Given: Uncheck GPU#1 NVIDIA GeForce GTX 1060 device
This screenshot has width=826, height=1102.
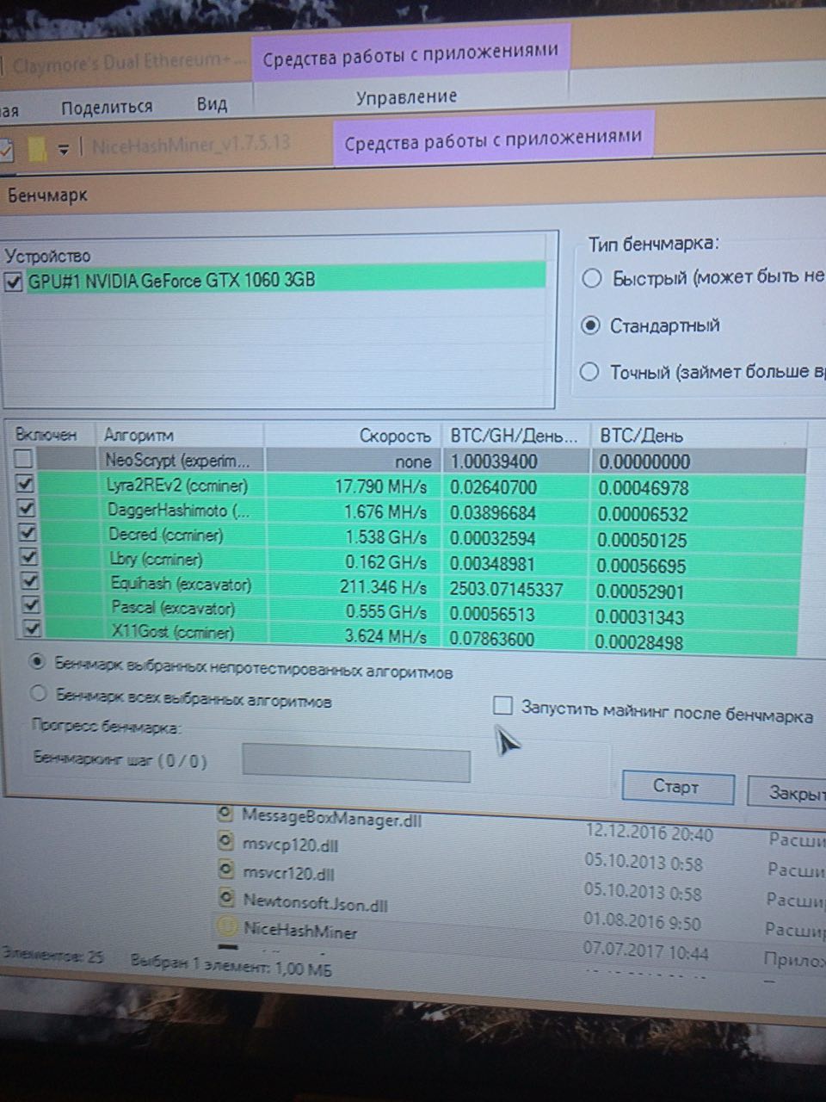Looking at the screenshot, I should pos(13,282).
